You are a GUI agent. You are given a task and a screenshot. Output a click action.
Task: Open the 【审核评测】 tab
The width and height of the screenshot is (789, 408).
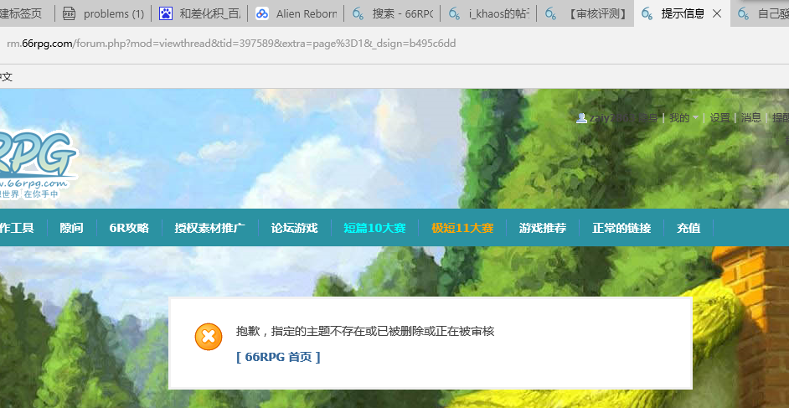pos(585,13)
